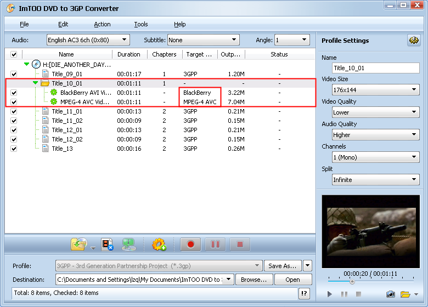Open the Subtitle dropdown
The image size is (428, 307).
tap(204, 40)
